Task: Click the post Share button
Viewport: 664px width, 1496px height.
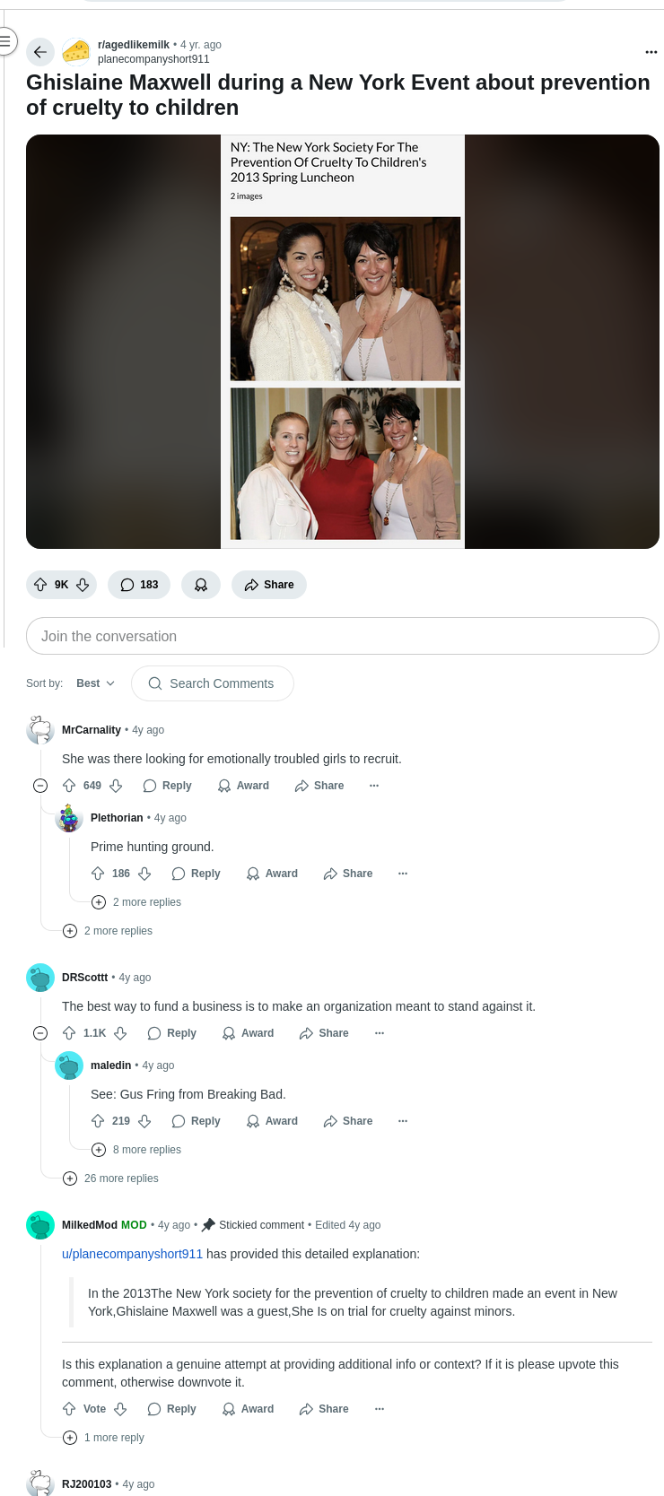Action: click(x=269, y=585)
